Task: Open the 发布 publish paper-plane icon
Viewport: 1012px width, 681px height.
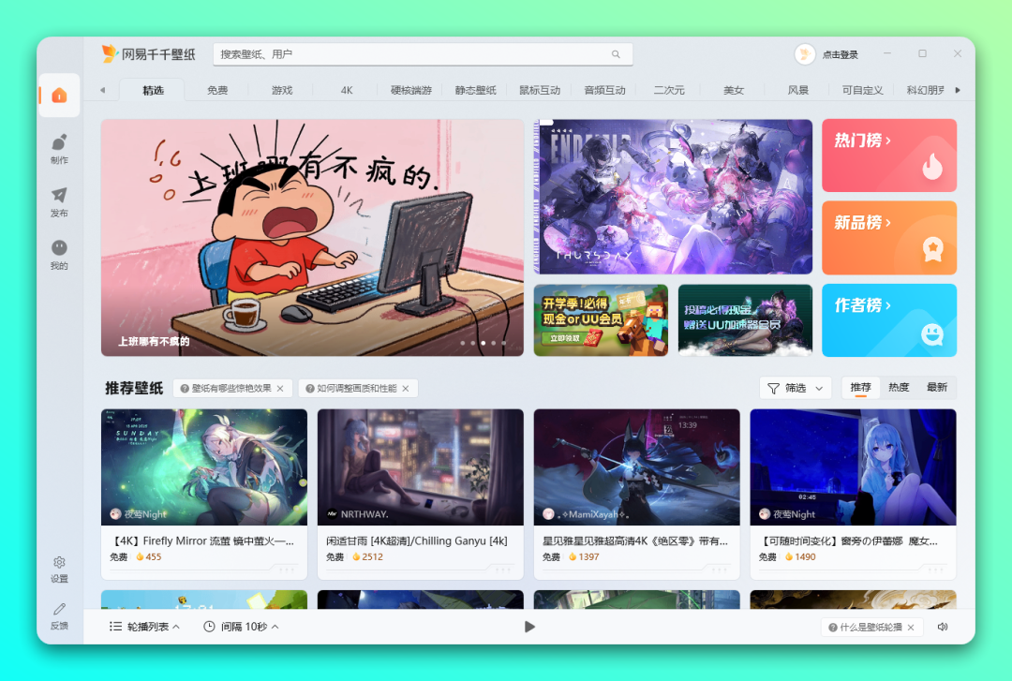Action: pos(59,201)
